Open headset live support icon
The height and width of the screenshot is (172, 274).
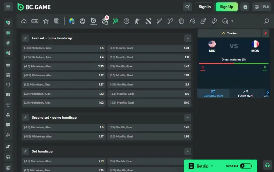pos(8,157)
